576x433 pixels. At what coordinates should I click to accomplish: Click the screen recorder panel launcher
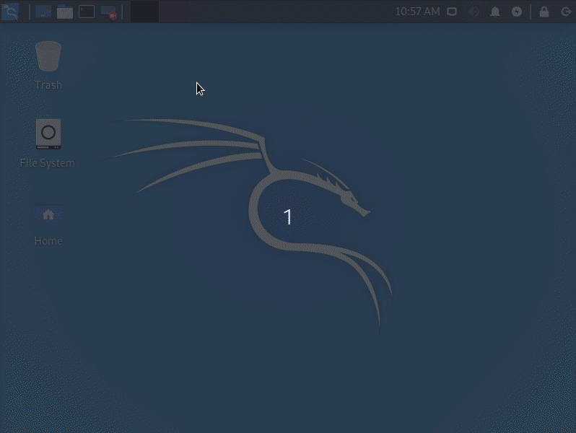tap(108, 12)
